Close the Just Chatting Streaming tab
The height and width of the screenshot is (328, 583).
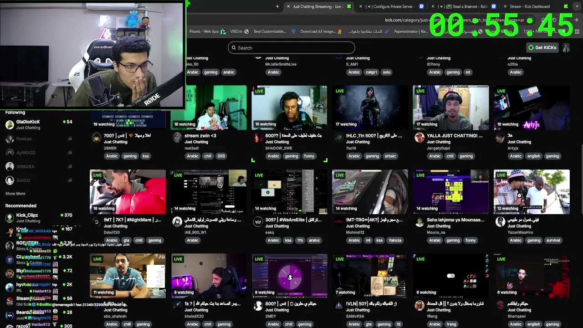tap(288, 6)
